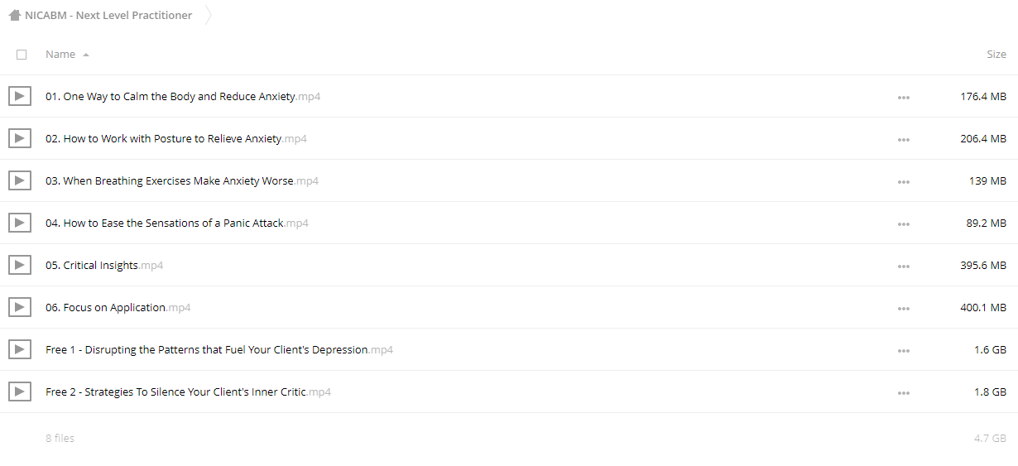Click video icon for Critical Insights file
The image size is (1018, 466).
[x=20, y=265]
